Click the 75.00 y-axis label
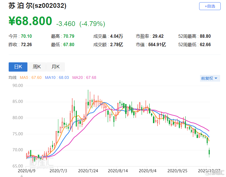The height and width of the screenshot is (177, 226). click(18, 134)
